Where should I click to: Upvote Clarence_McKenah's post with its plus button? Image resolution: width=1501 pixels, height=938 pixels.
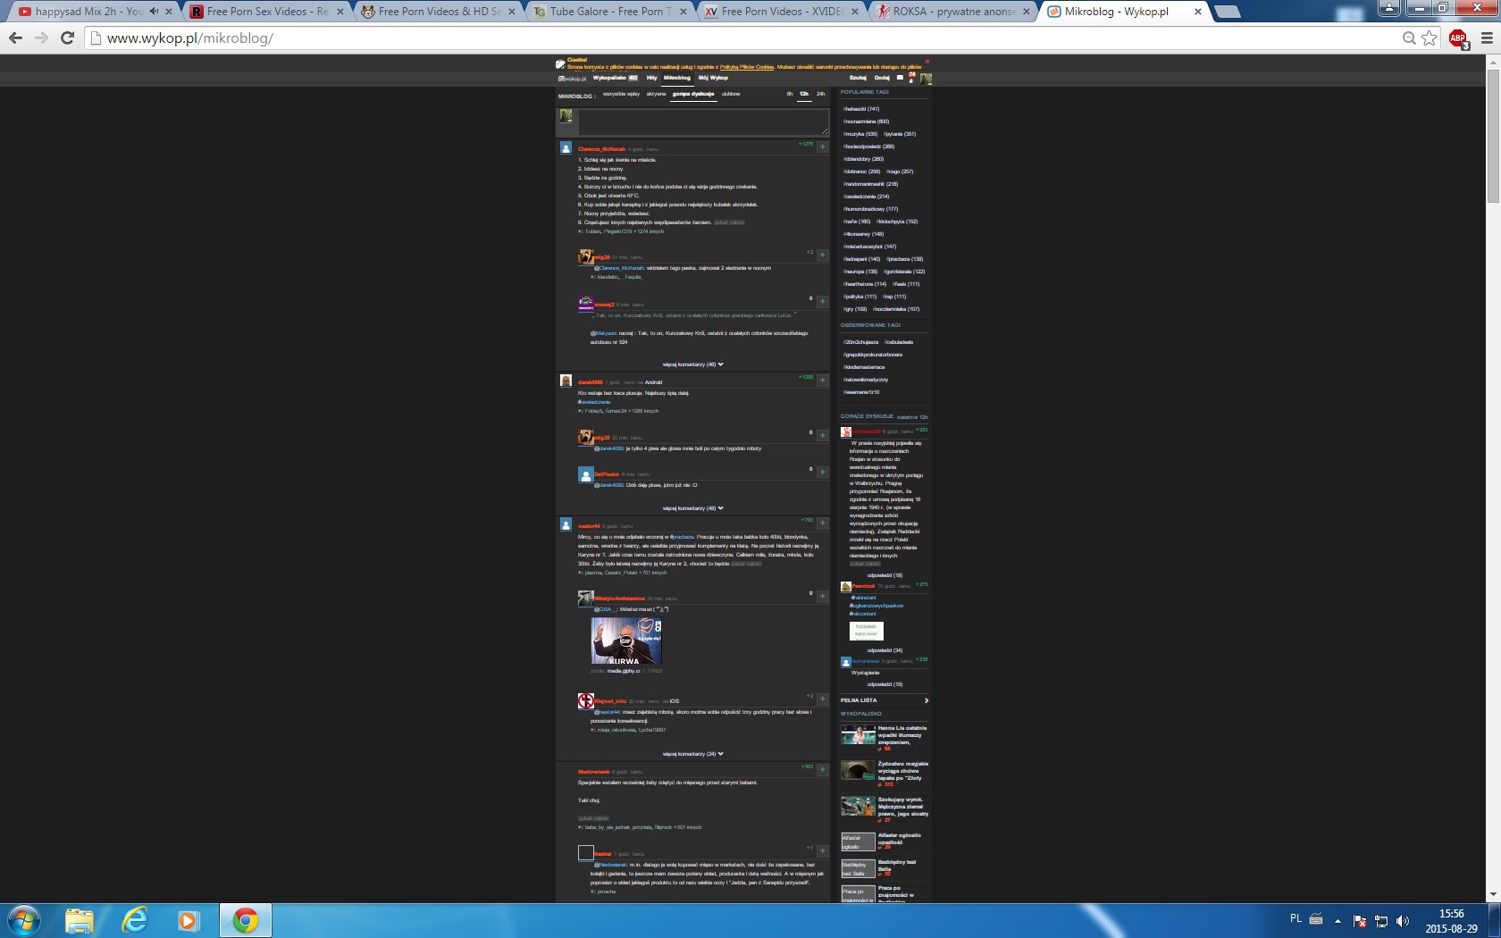pyautogui.click(x=823, y=147)
